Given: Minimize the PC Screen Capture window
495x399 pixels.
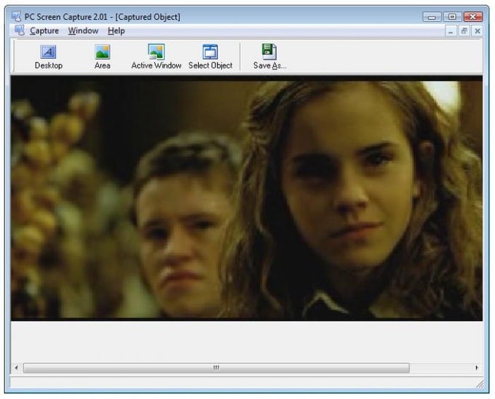Looking at the screenshot, I should 432,17.
